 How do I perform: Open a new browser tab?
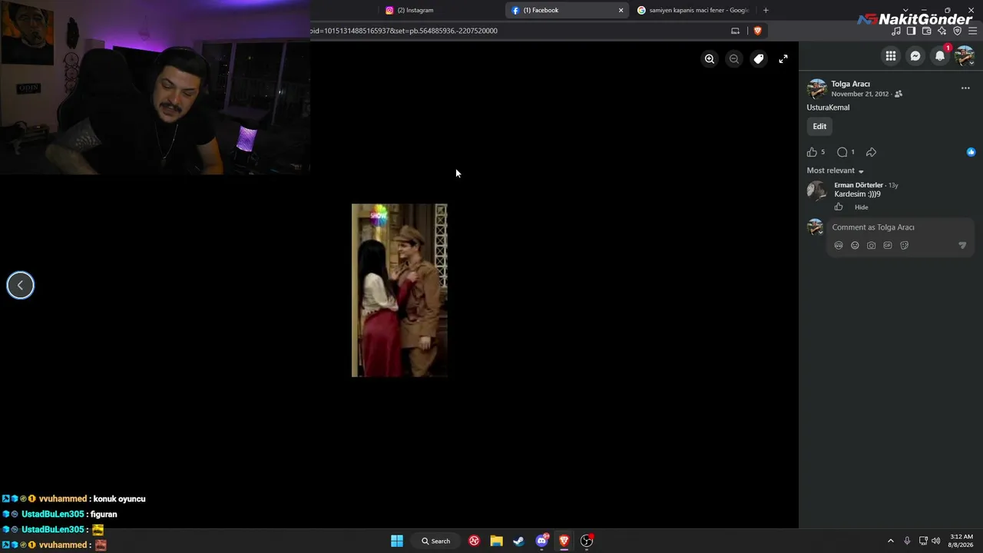(x=766, y=10)
